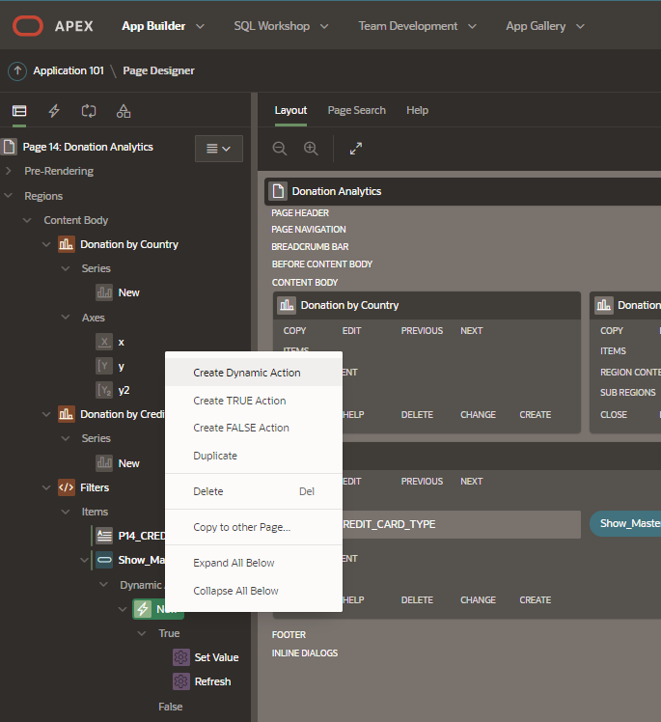Click the y2 axis icon in tree

pyautogui.click(x=104, y=390)
